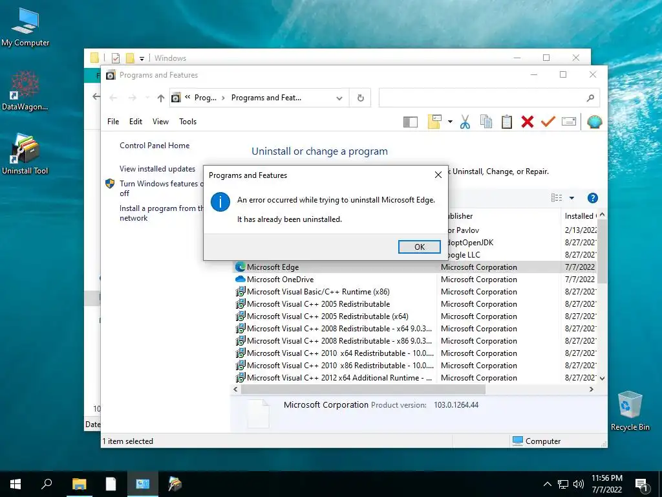Viewport: 662px width, 497px height.
Task: Click the Rename toolbar icon
Action: click(569, 122)
